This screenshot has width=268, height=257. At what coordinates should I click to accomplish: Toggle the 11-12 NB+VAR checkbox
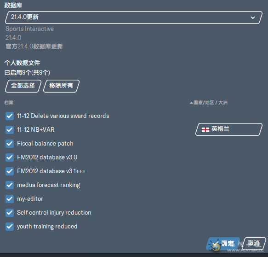pos(10,130)
